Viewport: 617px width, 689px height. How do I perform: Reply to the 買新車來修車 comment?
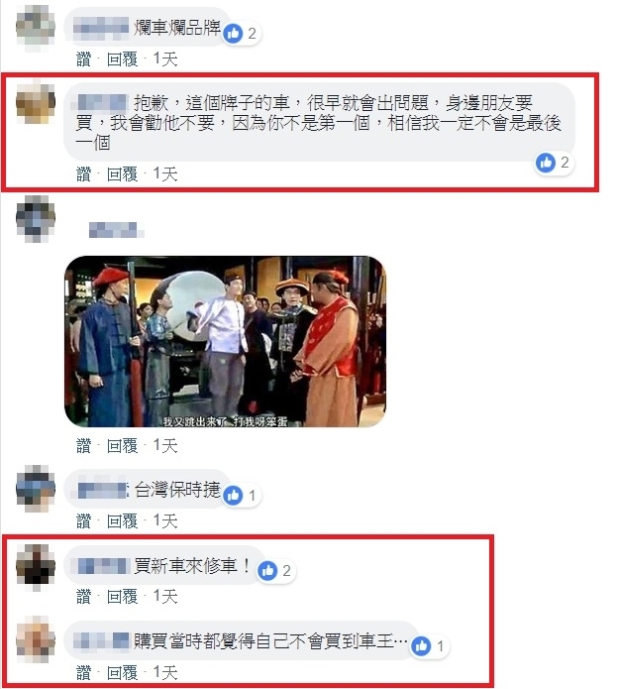pyautogui.click(x=123, y=596)
